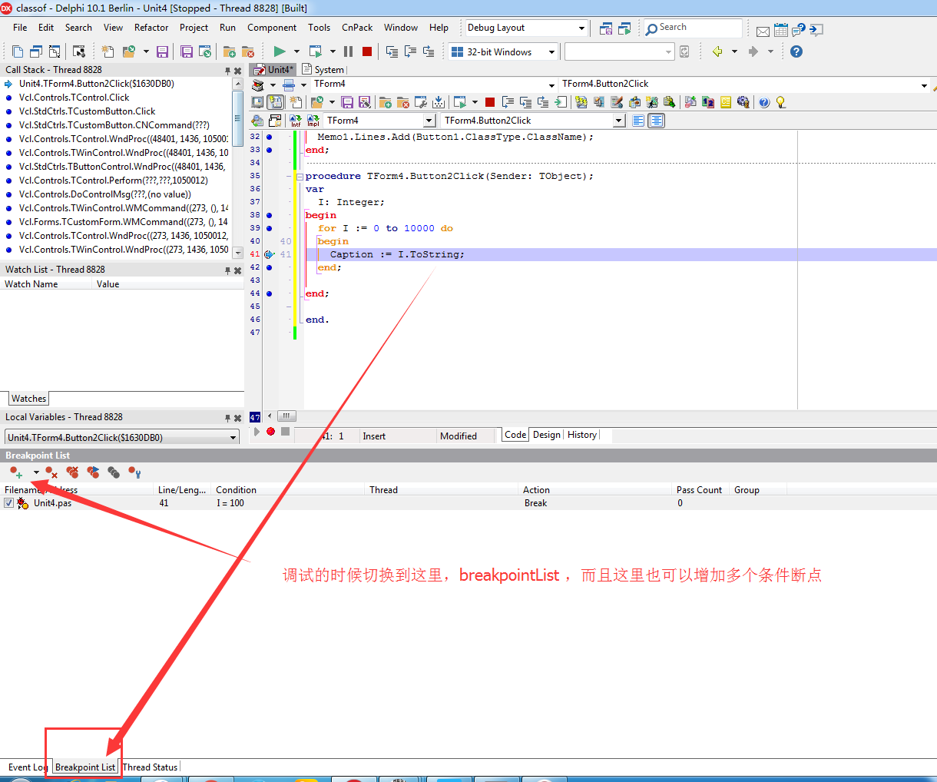This screenshot has width=937, height=782.
Task: Collapse procedure Button2Click fold marker
Action: [x=300, y=177]
